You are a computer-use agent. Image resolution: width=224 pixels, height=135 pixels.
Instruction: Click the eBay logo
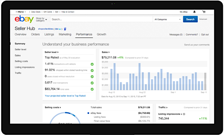(x=24, y=19)
